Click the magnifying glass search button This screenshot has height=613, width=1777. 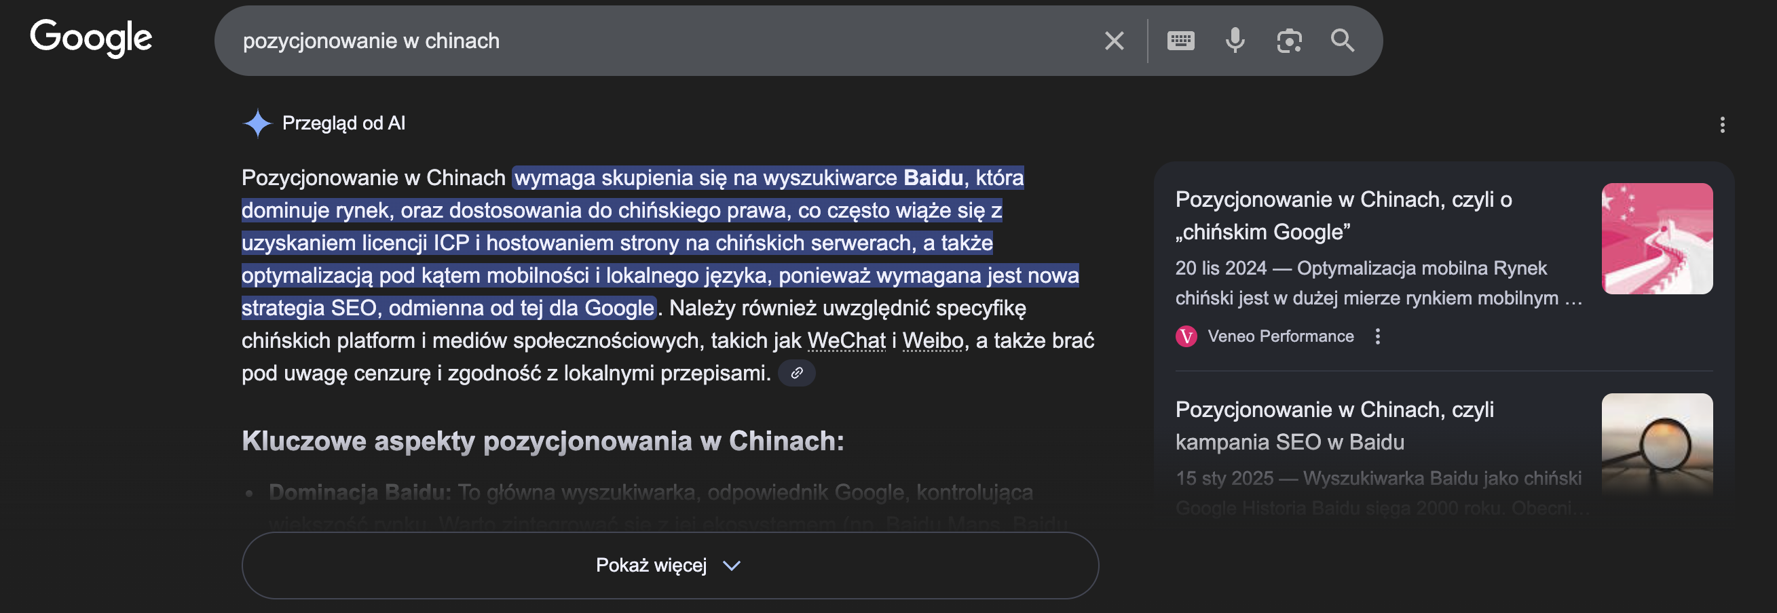click(x=1343, y=41)
